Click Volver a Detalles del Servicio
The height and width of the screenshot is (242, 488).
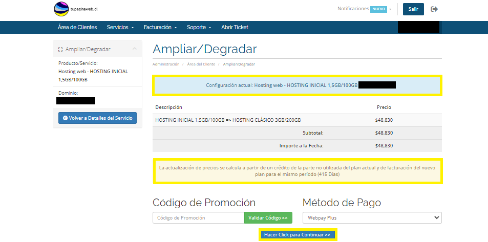97,118
